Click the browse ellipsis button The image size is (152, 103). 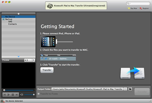(x=125, y=89)
